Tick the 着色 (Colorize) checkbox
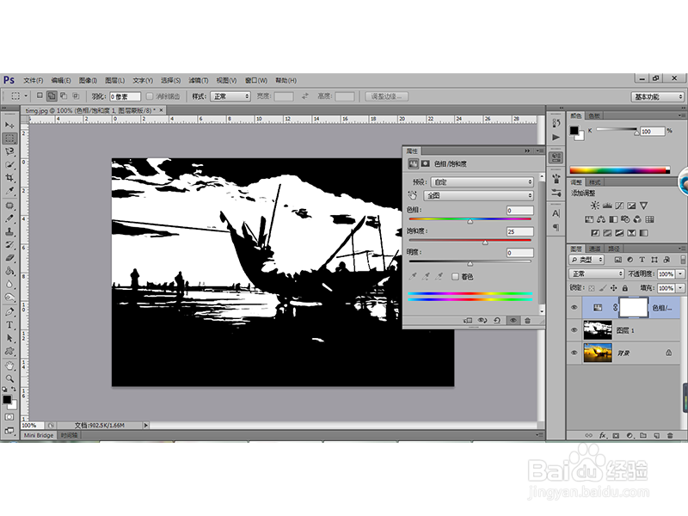The image size is (688, 516). 455,276
